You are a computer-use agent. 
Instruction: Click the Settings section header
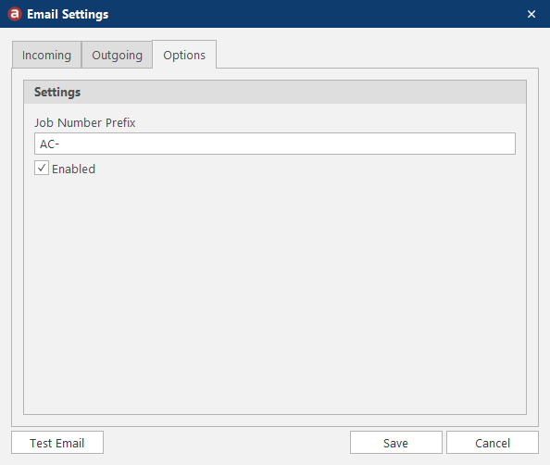click(275, 92)
